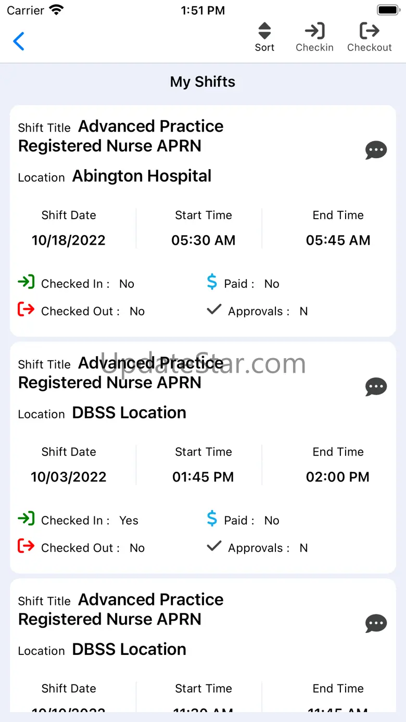This screenshot has width=406, height=722.
Task: Open chat bubble on third shift card
Action: tap(376, 624)
